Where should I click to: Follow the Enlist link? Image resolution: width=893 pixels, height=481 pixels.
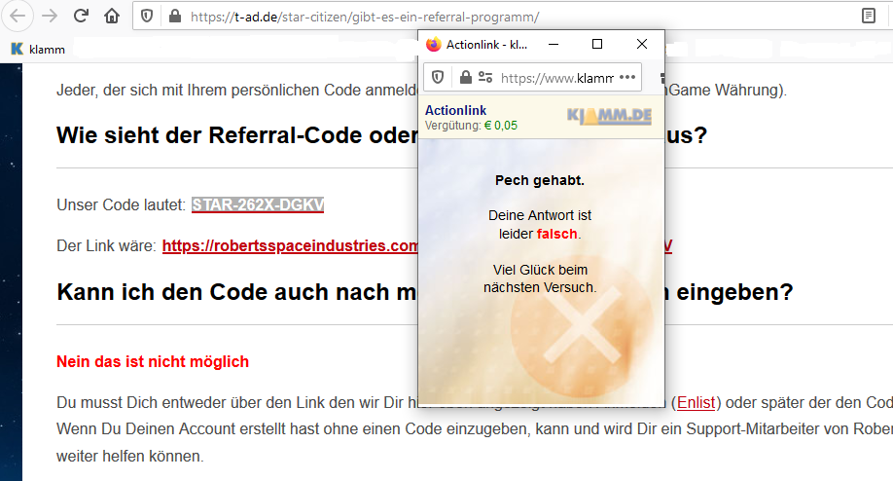[x=695, y=401]
